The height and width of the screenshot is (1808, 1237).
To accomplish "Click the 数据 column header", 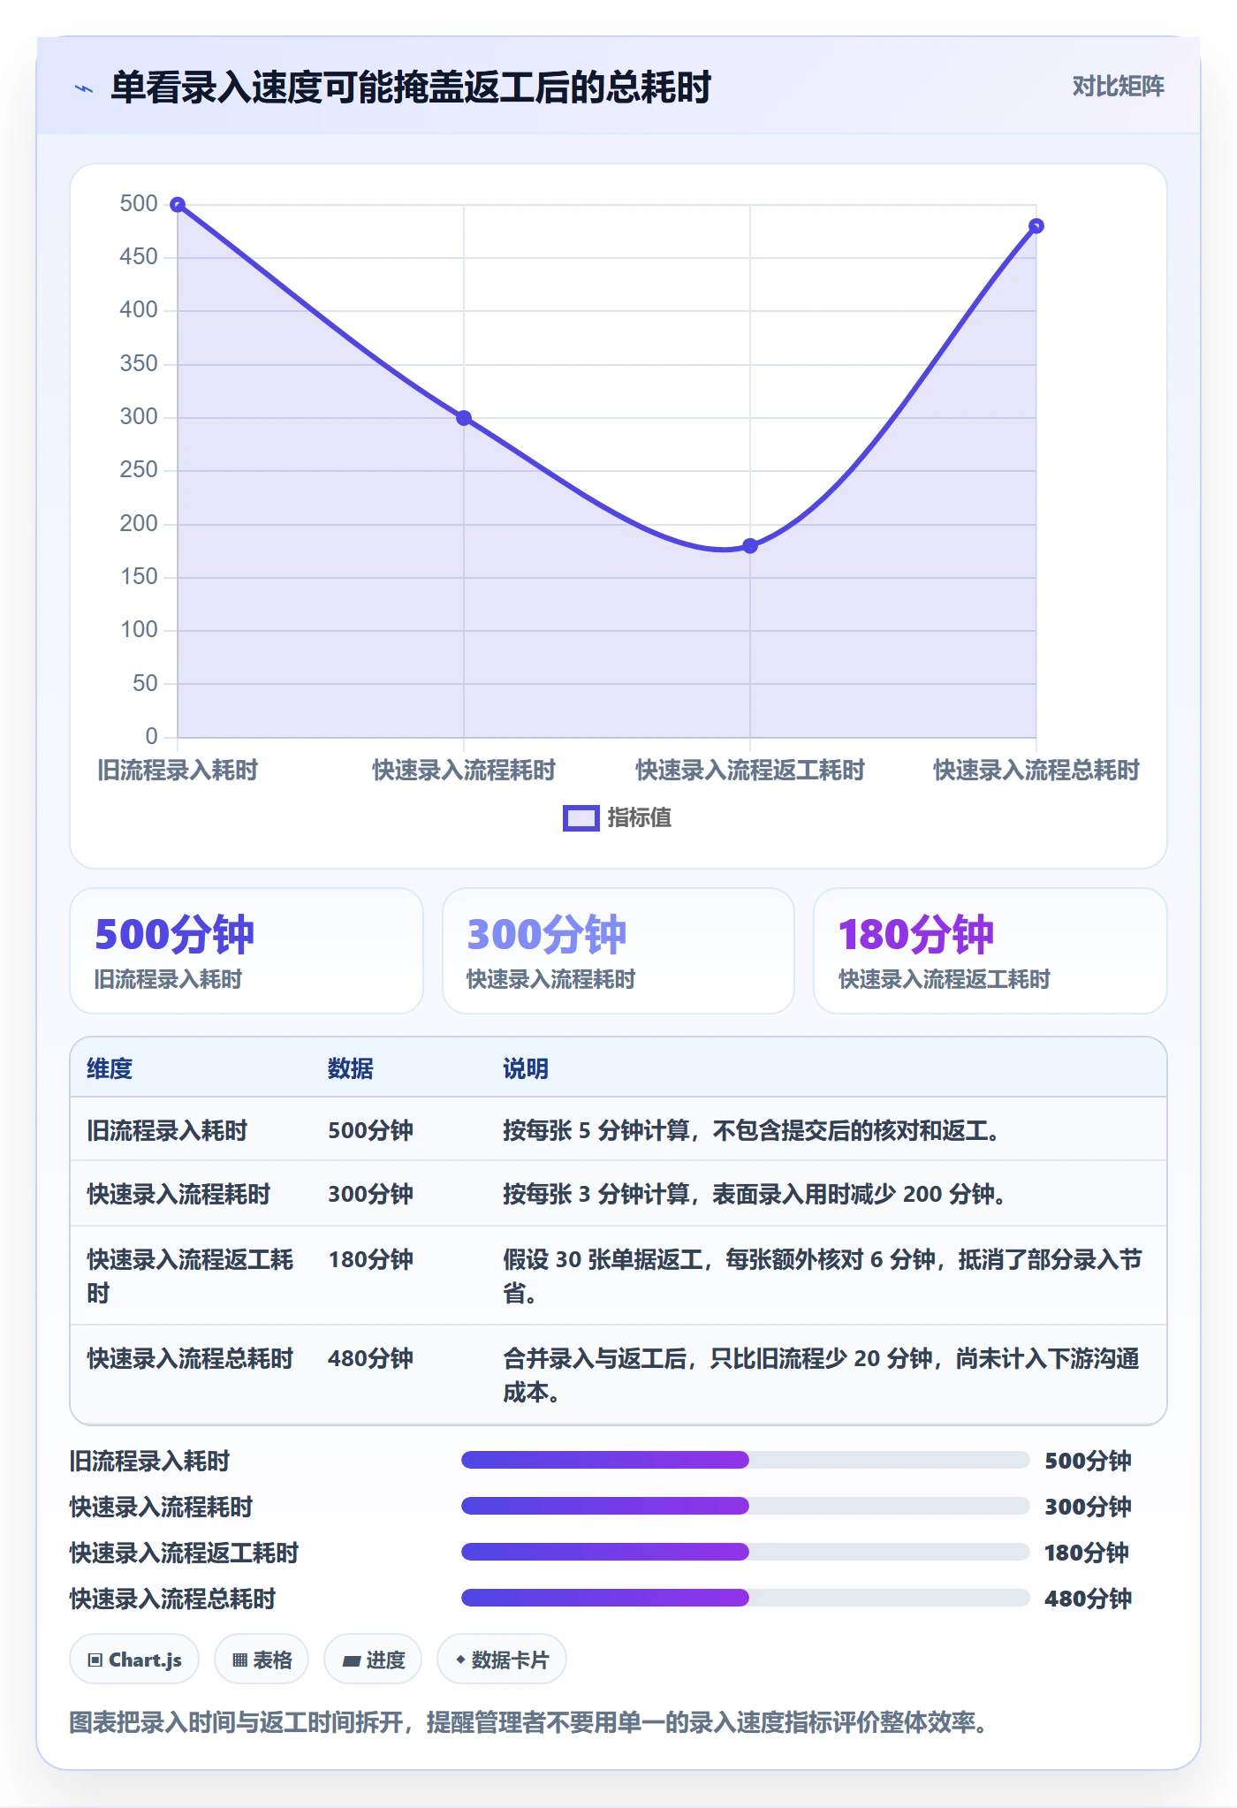I will 351,1068.
